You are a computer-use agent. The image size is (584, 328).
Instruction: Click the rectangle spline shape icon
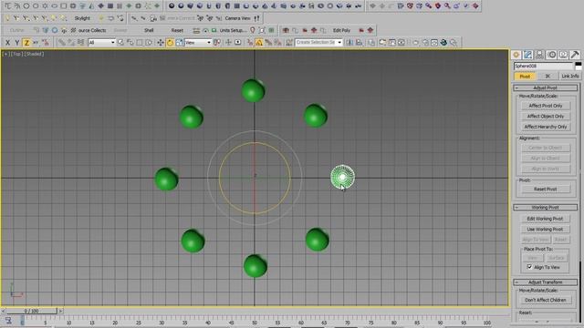[x=64, y=6]
